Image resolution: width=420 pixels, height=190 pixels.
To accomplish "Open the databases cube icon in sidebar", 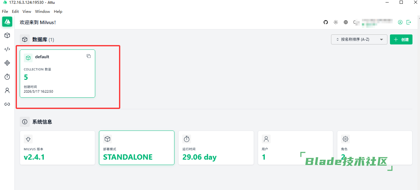I will pos(7,35).
